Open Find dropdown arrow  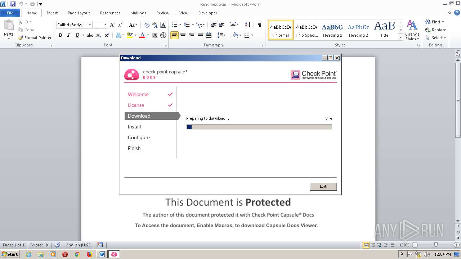pos(443,22)
